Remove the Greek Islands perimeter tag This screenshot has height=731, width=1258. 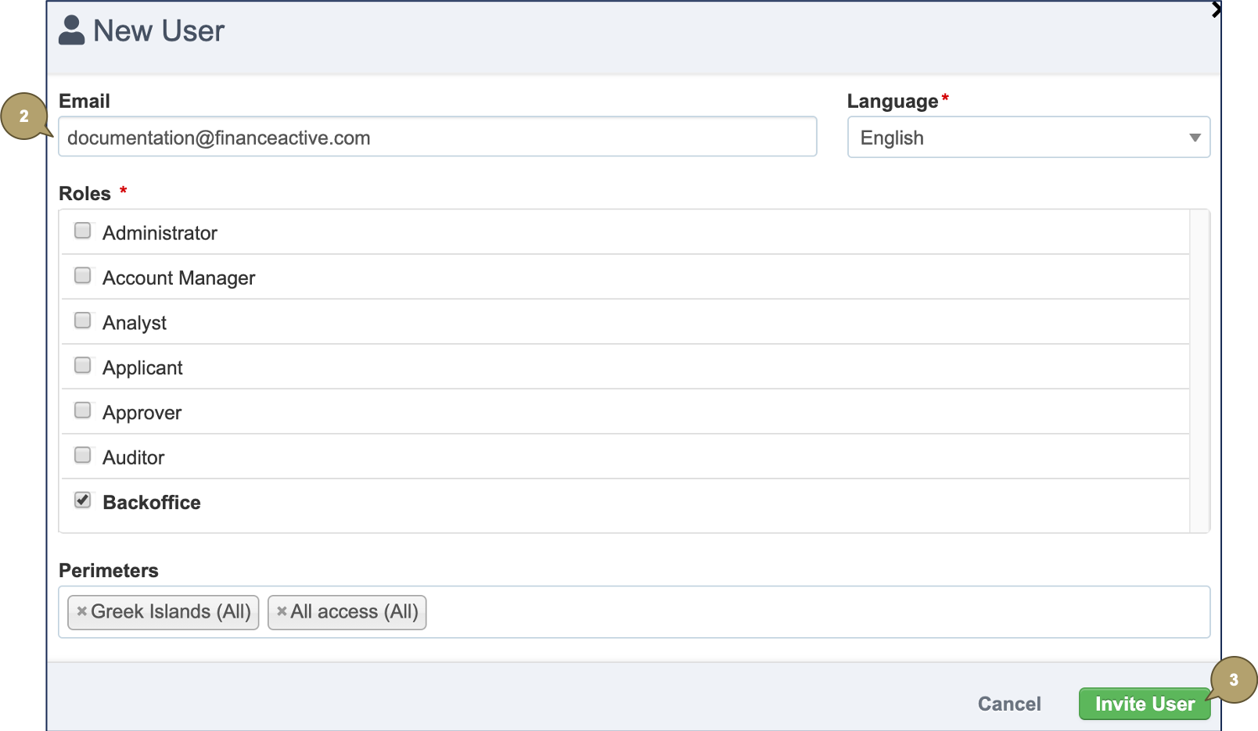click(81, 611)
